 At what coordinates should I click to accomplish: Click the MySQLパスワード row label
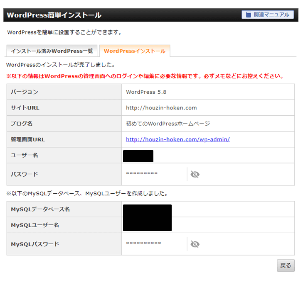pyautogui.click(x=35, y=244)
